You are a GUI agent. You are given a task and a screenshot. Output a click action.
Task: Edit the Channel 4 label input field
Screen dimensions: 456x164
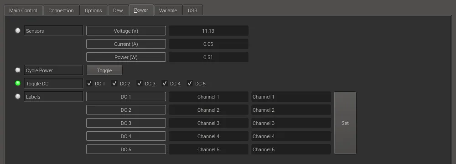[291, 136]
